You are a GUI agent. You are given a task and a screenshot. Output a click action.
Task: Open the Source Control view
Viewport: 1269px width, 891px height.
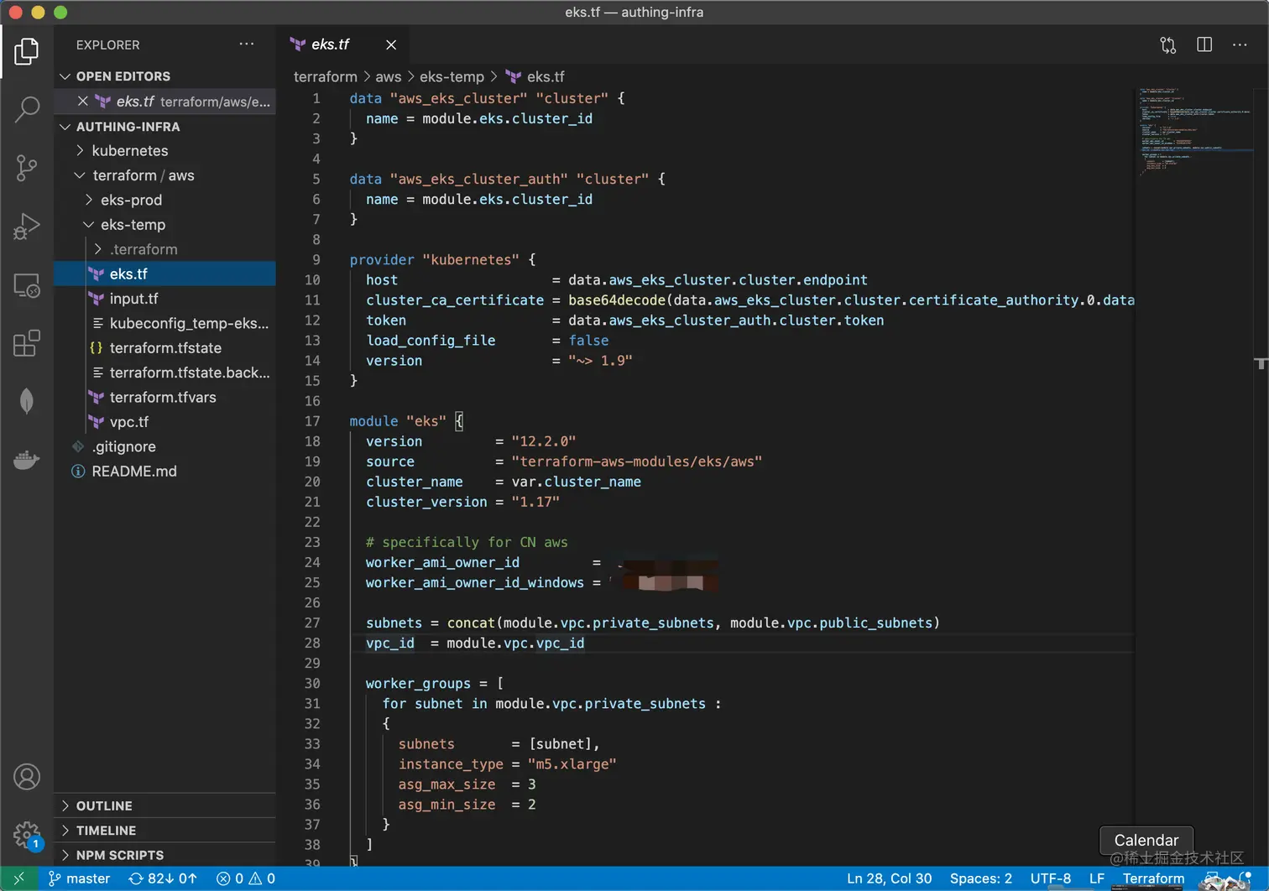[28, 168]
